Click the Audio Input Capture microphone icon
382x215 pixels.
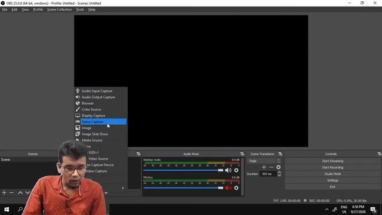[78, 91]
